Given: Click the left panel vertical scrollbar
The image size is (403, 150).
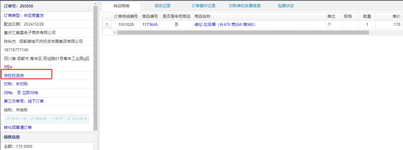Looking at the screenshot, I should point(95,68).
